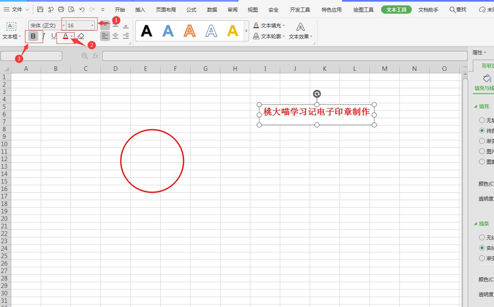Image resolution: width=494 pixels, height=307 pixels.
Task: Select the solid fill radio button under 填充
Action: click(x=482, y=131)
